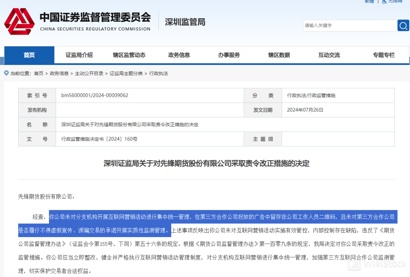Open the 首页 home tab
Screen dimensions: 410x277
click(x=29, y=55)
